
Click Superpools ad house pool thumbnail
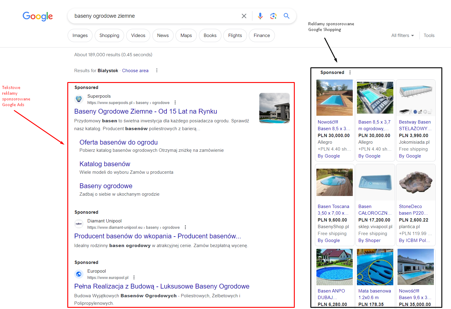click(274, 108)
